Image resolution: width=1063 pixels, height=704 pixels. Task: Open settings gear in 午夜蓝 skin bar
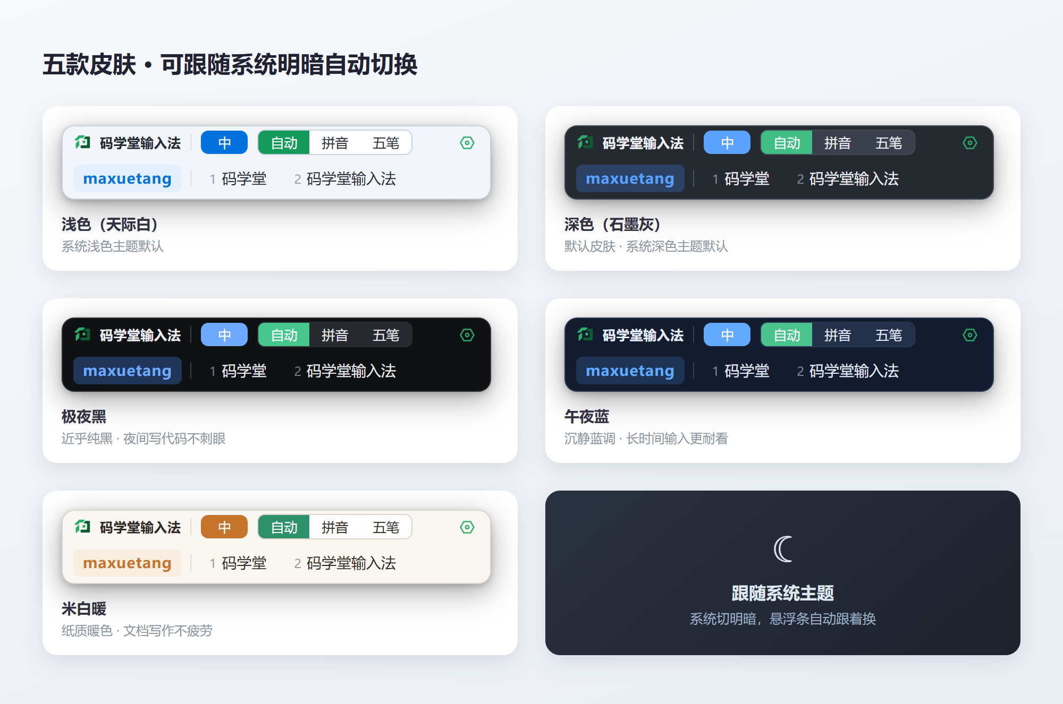coord(970,335)
